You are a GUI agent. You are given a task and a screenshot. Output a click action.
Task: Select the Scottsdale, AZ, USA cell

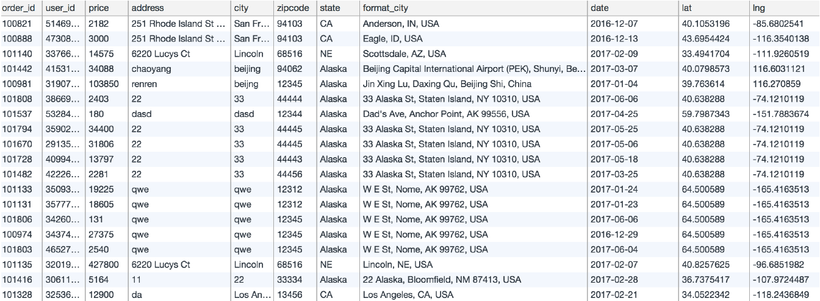click(473, 54)
